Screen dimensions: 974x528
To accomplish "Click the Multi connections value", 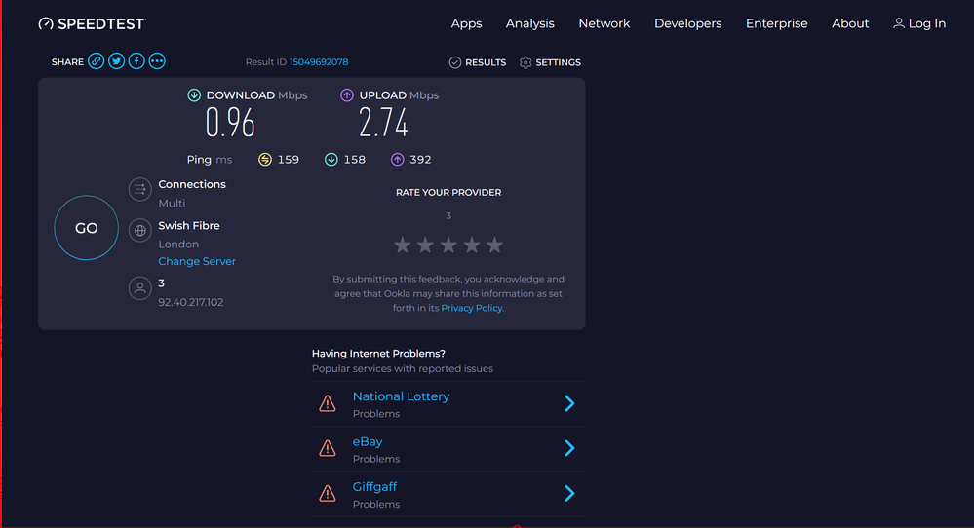I will click(x=172, y=203).
